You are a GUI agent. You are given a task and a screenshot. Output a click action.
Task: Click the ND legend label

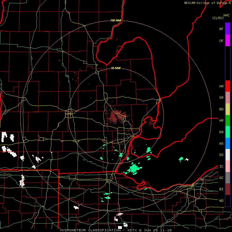(221, 201)
